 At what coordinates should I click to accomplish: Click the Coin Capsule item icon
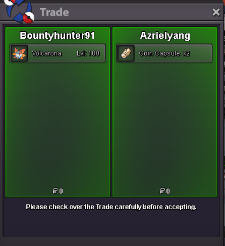126,53
